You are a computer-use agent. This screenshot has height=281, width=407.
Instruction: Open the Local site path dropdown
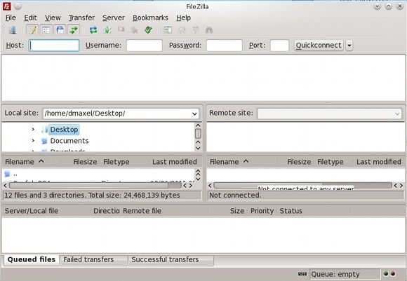pos(194,114)
